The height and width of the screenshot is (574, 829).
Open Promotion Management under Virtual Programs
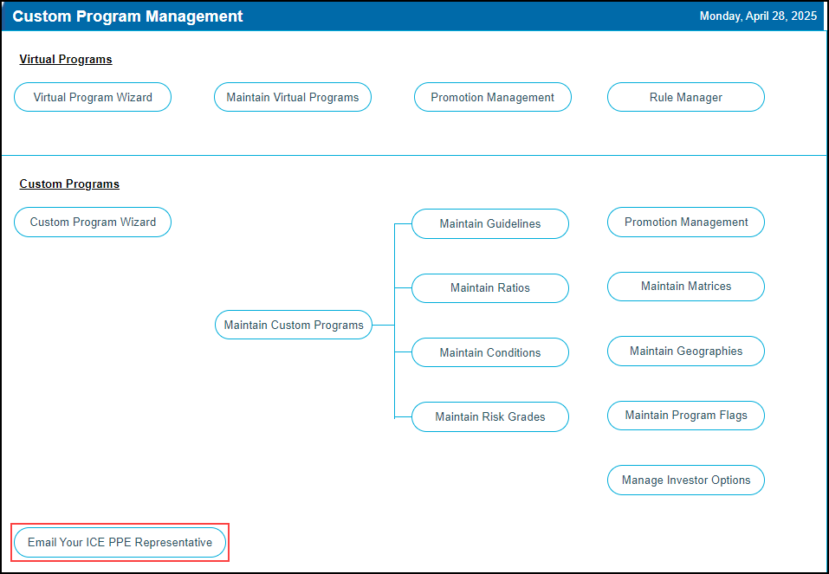pos(492,97)
